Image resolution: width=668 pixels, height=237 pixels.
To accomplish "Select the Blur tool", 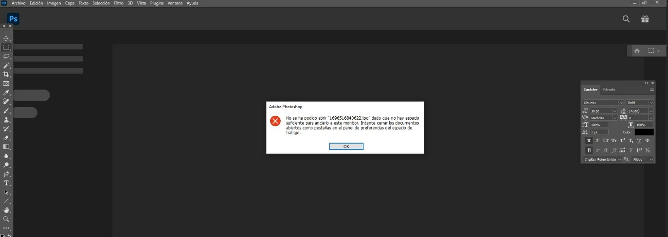I will coord(6,156).
